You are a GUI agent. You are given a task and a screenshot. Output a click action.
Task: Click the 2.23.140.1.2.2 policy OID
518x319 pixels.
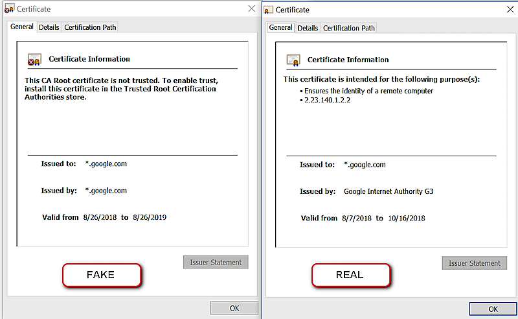point(327,100)
